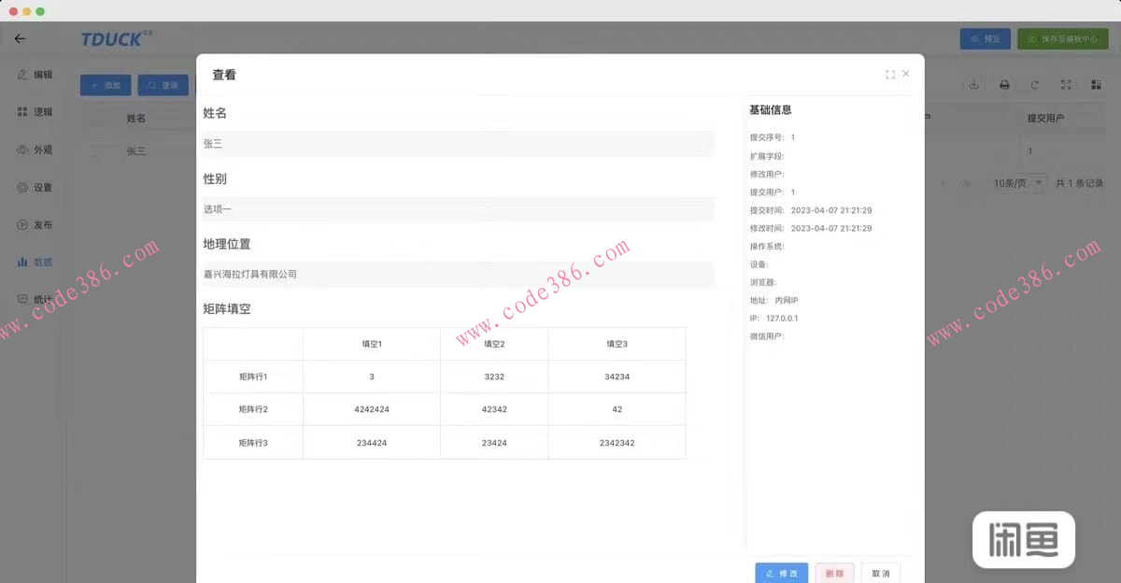
Task: Click the blue 添加 button
Action: 106,85
